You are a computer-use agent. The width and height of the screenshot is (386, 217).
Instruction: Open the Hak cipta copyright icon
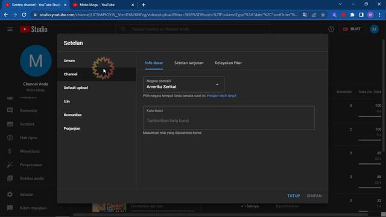click(10, 137)
